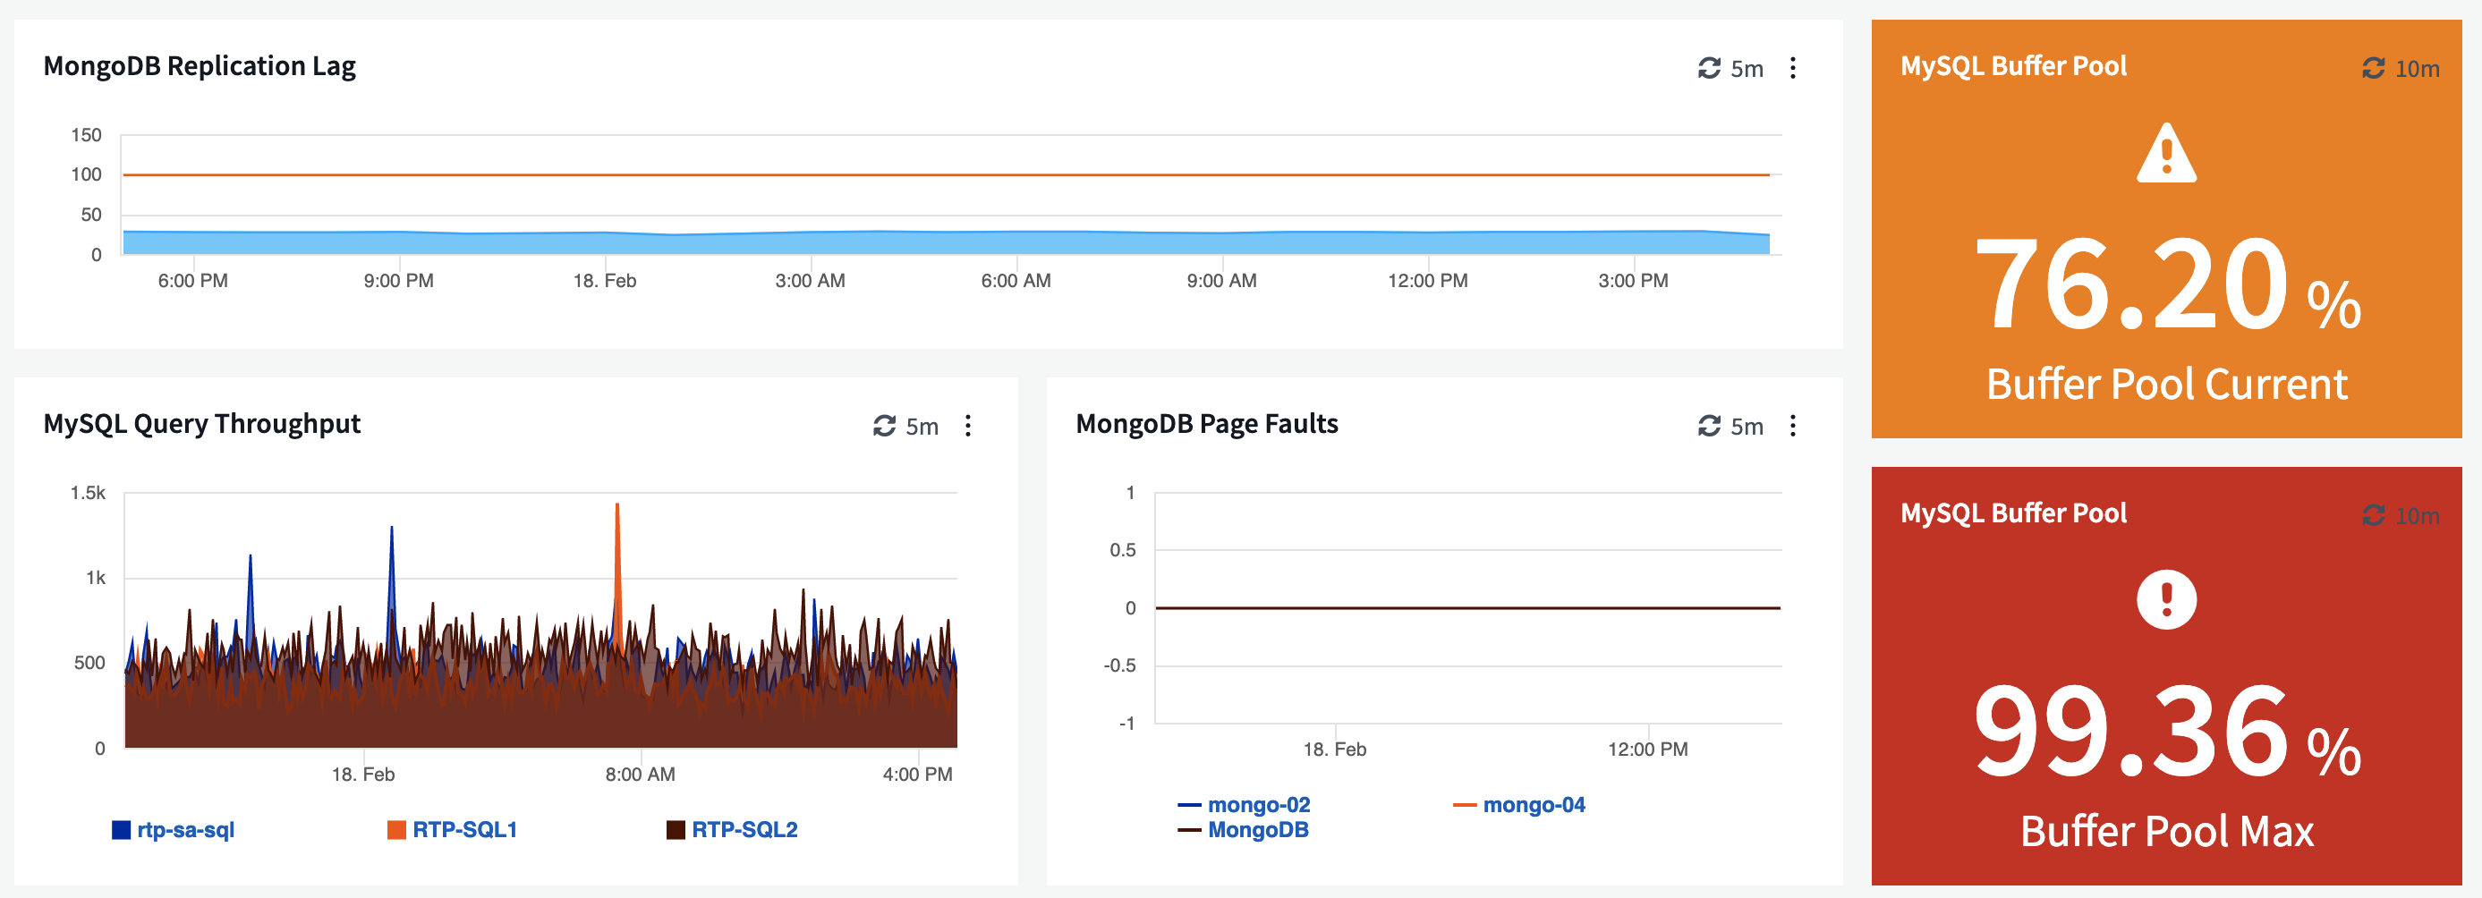
Task: Click the orange RTP-SQL1 spike in throughput chart
Action: (616, 539)
